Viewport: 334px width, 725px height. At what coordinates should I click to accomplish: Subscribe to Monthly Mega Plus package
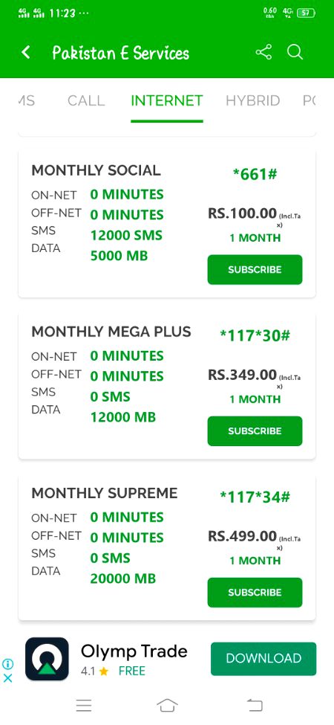point(255,431)
